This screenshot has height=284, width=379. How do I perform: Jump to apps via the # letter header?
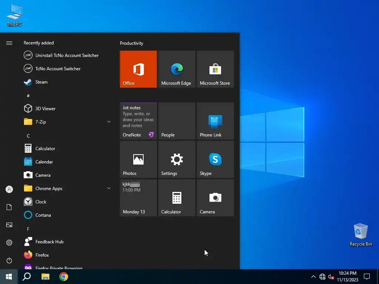(x=28, y=96)
